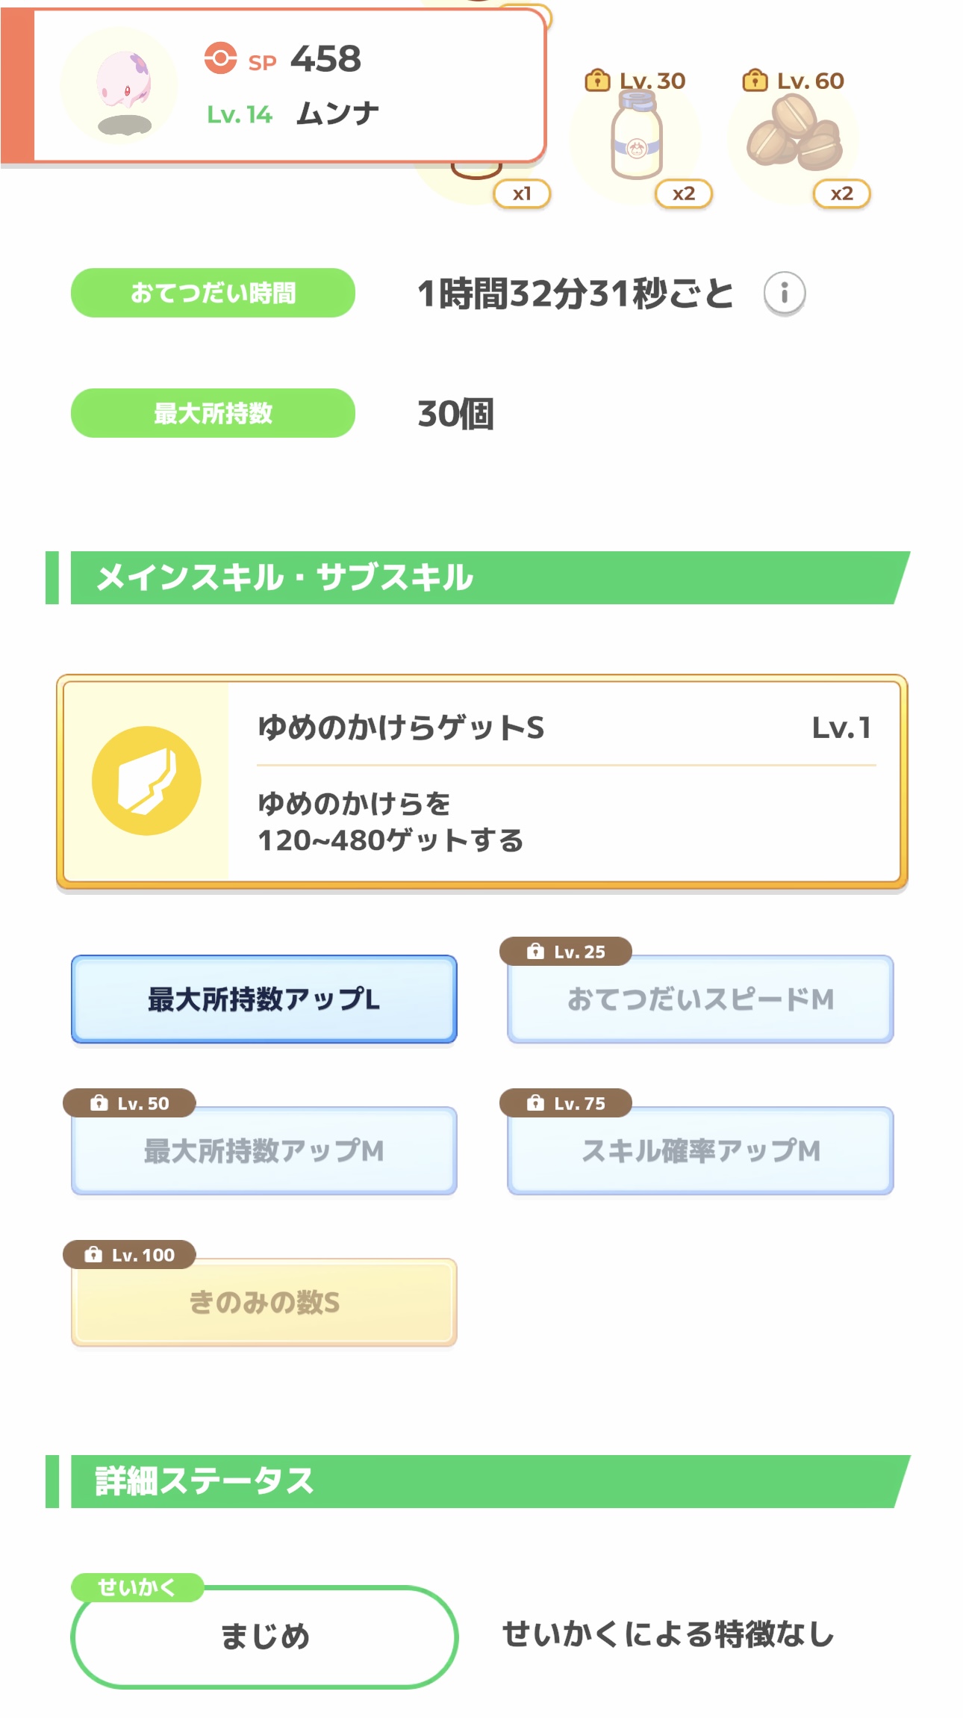Tap the 詳細ステータス section header

pos(478,1481)
